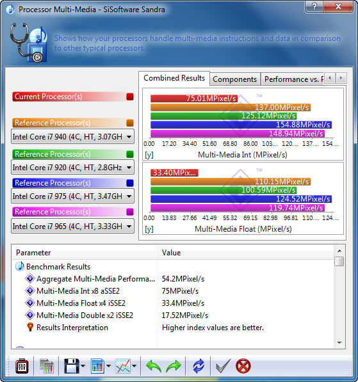The width and height of the screenshot is (358, 382).
Task: Open the Intel Core i7 975 dropdown
Action: point(72,196)
